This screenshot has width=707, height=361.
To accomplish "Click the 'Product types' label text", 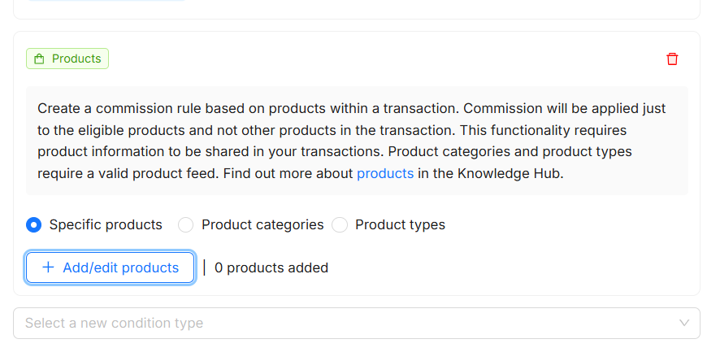I will point(400,225).
